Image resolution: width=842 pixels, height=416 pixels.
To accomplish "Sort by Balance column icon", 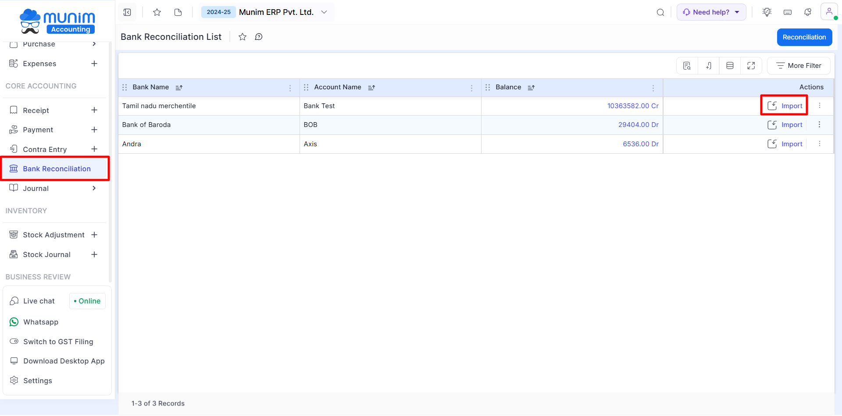I will (531, 88).
